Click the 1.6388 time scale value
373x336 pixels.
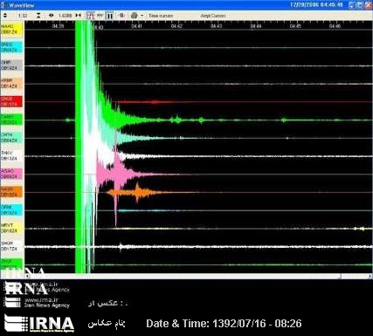coord(65,16)
